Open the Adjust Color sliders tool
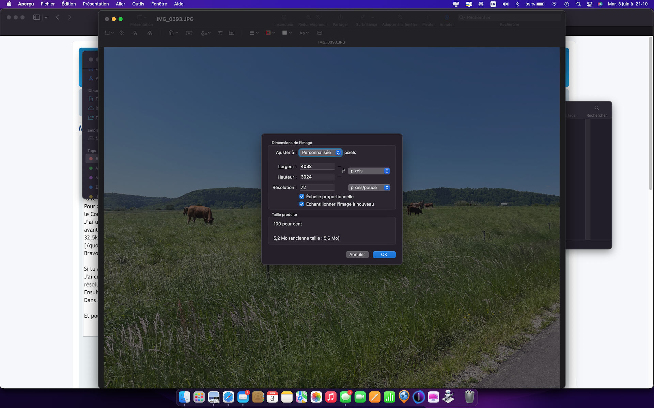The height and width of the screenshot is (408, 654). pos(220,33)
